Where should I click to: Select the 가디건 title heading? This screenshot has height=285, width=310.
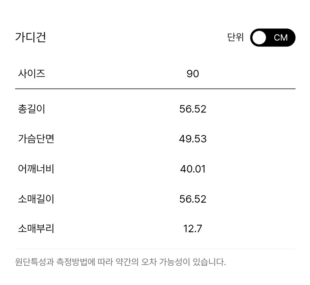30,38
